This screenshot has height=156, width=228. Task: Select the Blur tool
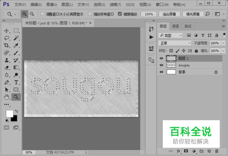pos(6,75)
